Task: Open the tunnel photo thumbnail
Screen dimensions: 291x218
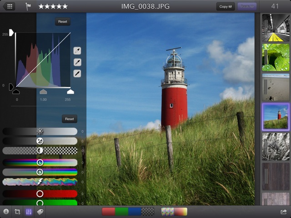Action: point(276,28)
